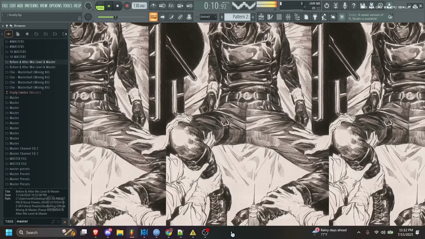Image resolution: width=425 pixels, height=239 pixels.
Task: Open the Pattern 2 selector dropdown
Action: (x=237, y=17)
